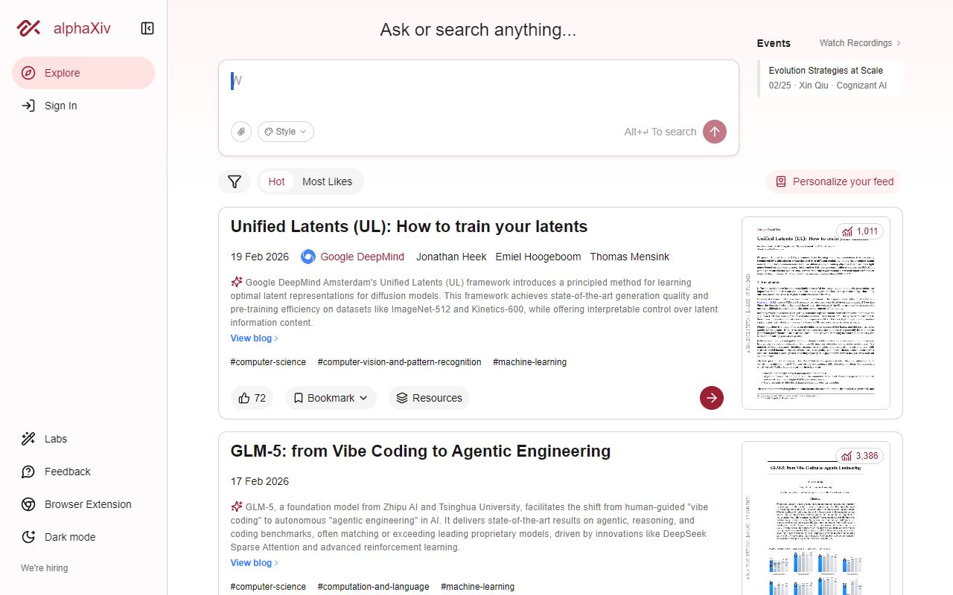Viewport: 953px width, 595px height.
Task: Submit search with the arrow-up button
Action: (x=715, y=132)
